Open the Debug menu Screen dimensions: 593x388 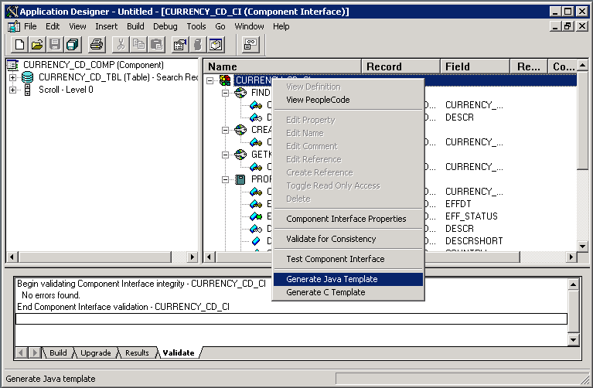(x=165, y=26)
